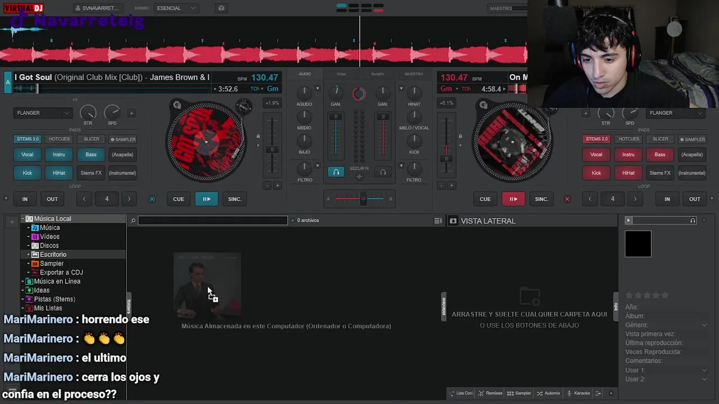Viewport: 719px width, 404px height.
Task: Expand the left FILTRO options arrow
Action: [x=317, y=166]
